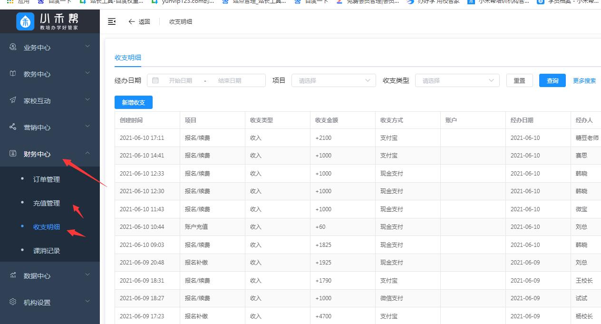This screenshot has height=324, width=601.
Task: Expand the 业务中心 menu chevron
Action: tap(87, 46)
